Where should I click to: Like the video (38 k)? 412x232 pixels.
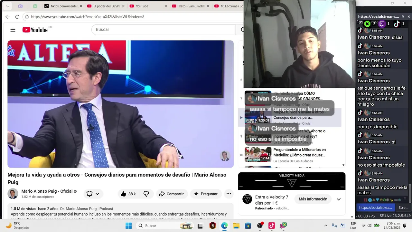128,194
